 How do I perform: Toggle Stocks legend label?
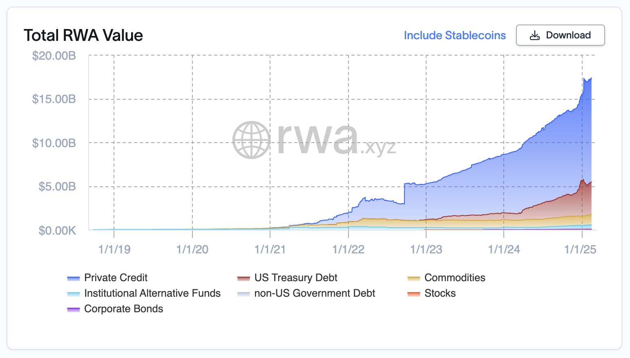[x=440, y=293]
